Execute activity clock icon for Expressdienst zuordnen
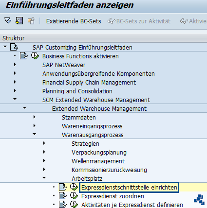 click(74, 196)
